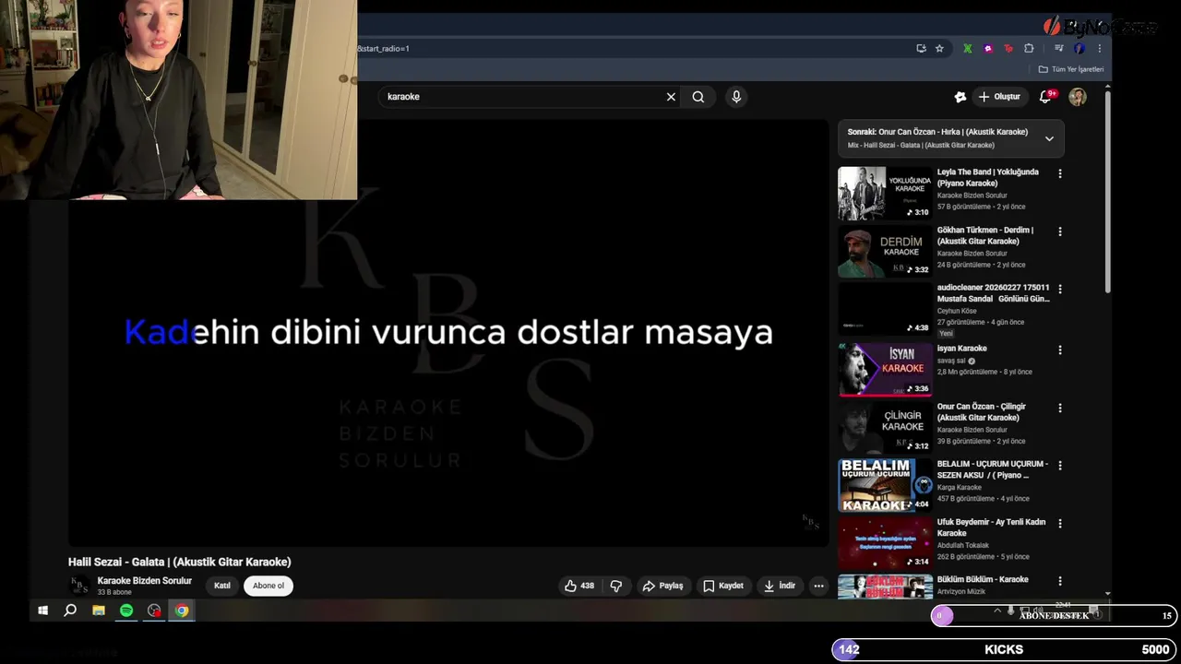Open the purple browser extension icon
The height and width of the screenshot is (664, 1181).
988,49
